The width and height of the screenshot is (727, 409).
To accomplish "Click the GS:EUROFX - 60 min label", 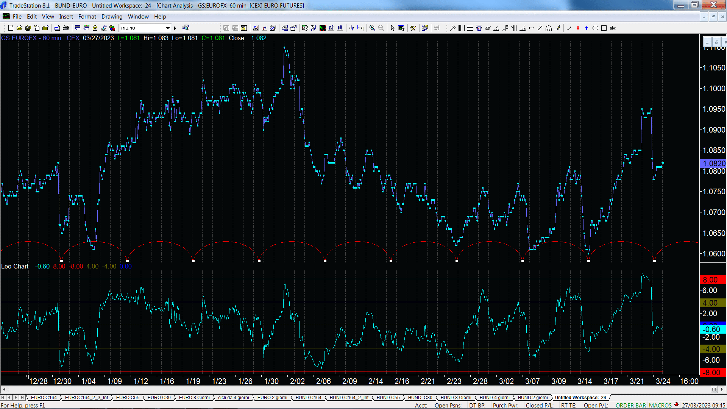I will (31, 38).
